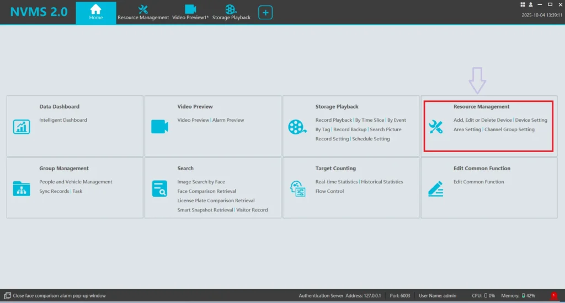Switch to the Storage Playback tab
This screenshot has height=303, width=565.
coord(231,12)
